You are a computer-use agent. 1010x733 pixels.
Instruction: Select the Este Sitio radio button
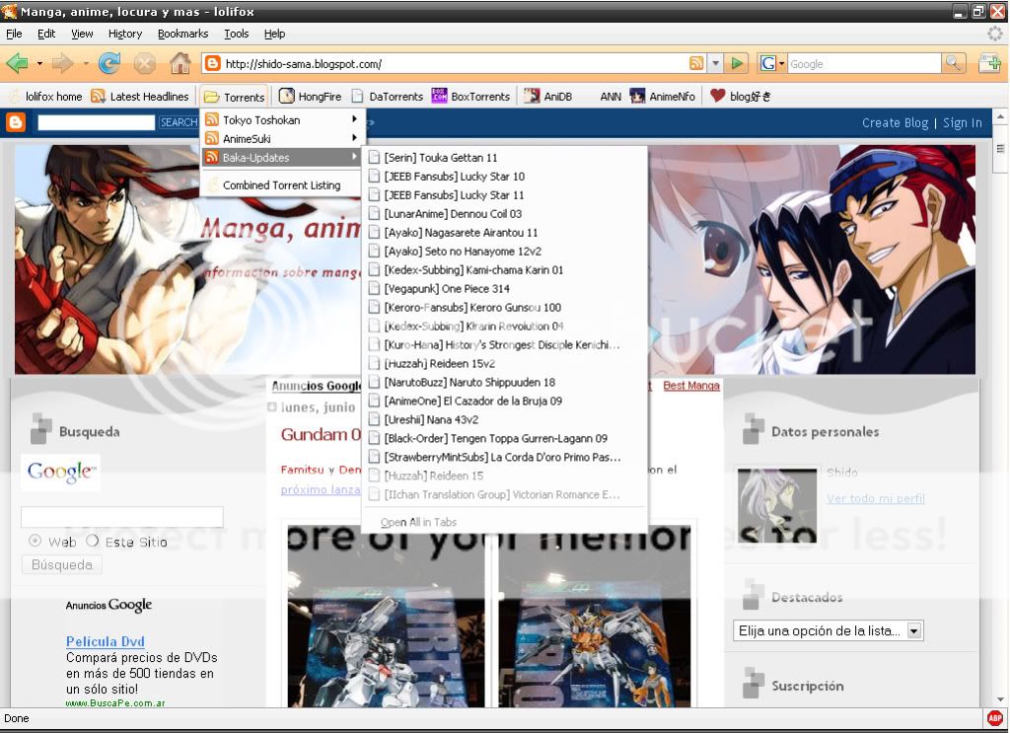coord(93,540)
